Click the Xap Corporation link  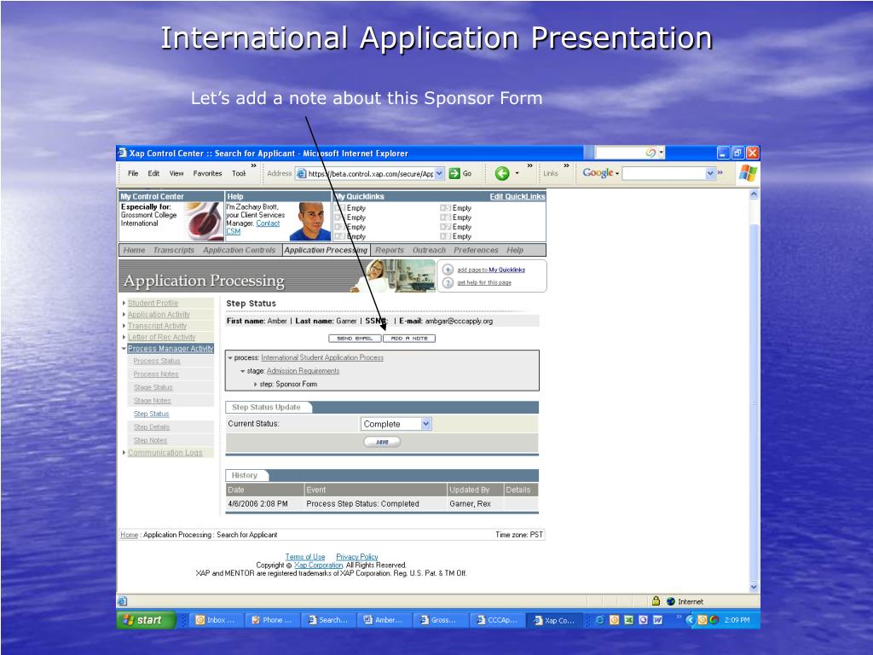coord(319,565)
